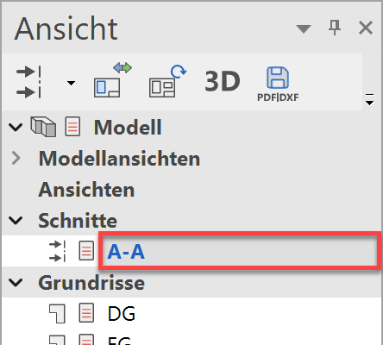This screenshot has width=383, height=345.
Task: Open the Ansicht panel options triangle
Action: 304,28
